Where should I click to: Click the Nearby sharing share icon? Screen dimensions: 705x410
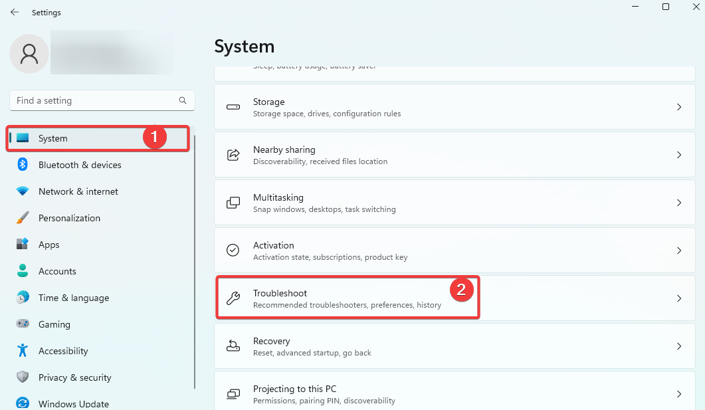[x=233, y=155]
